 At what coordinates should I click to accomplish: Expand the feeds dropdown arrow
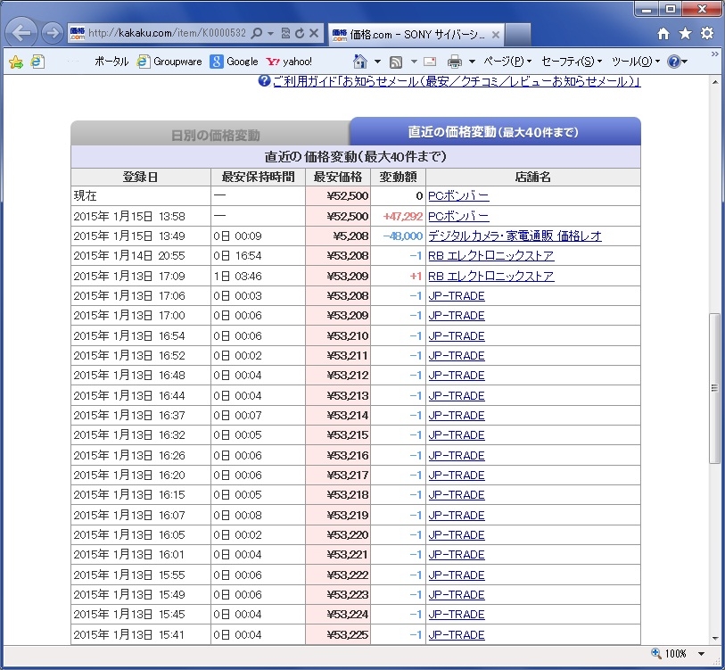click(x=414, y=62)
